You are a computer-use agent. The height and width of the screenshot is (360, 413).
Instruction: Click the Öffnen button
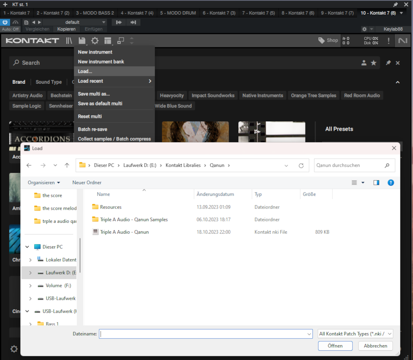pos(335,346)
